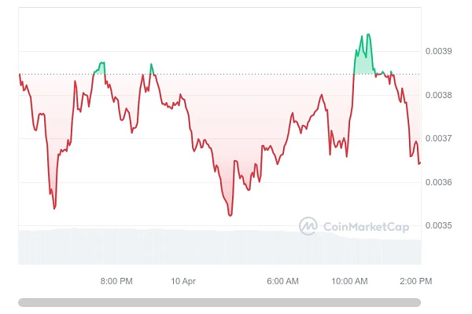Click the 6:00 AM time axis label
This screenshot has width=472, height=314.
click(282, 281)
